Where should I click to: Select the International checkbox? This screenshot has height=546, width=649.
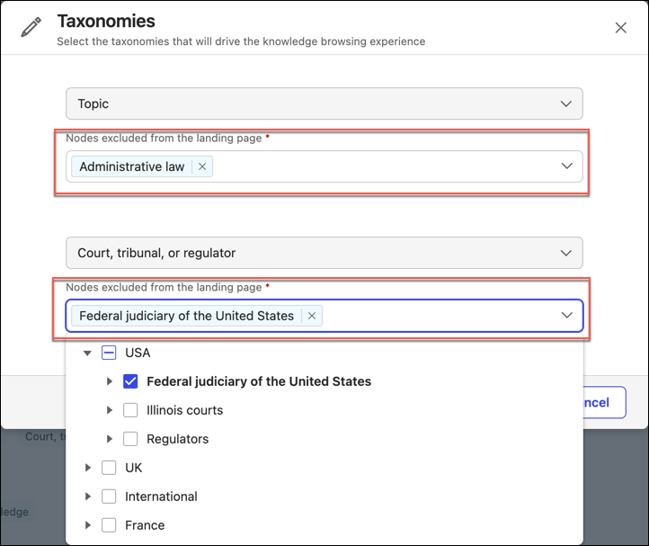point(110,497)
